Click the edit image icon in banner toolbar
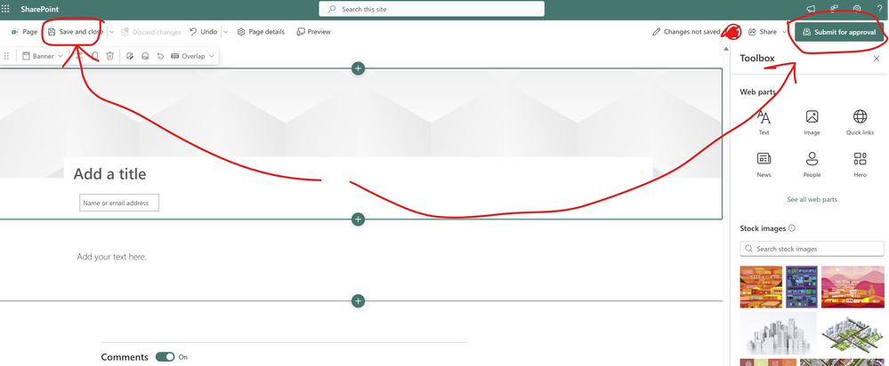Viewport: 889px width, 366px height. pyautogui.click(x=130, y=56)
